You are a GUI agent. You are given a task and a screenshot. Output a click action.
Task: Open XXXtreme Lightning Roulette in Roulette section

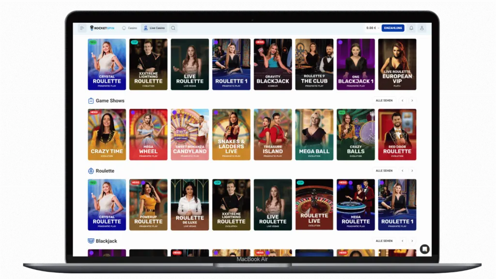[x=231, y=205]
